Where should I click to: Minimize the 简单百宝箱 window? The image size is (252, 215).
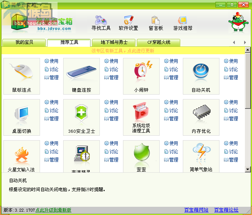tap(221, 4)
